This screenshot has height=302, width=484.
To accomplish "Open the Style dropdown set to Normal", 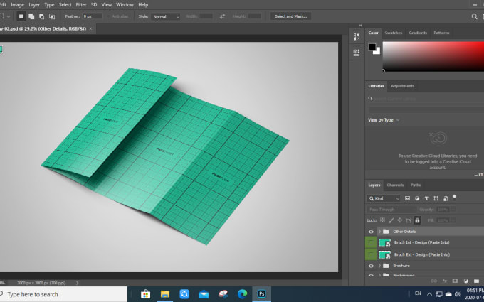I will [x=166, y=16].
